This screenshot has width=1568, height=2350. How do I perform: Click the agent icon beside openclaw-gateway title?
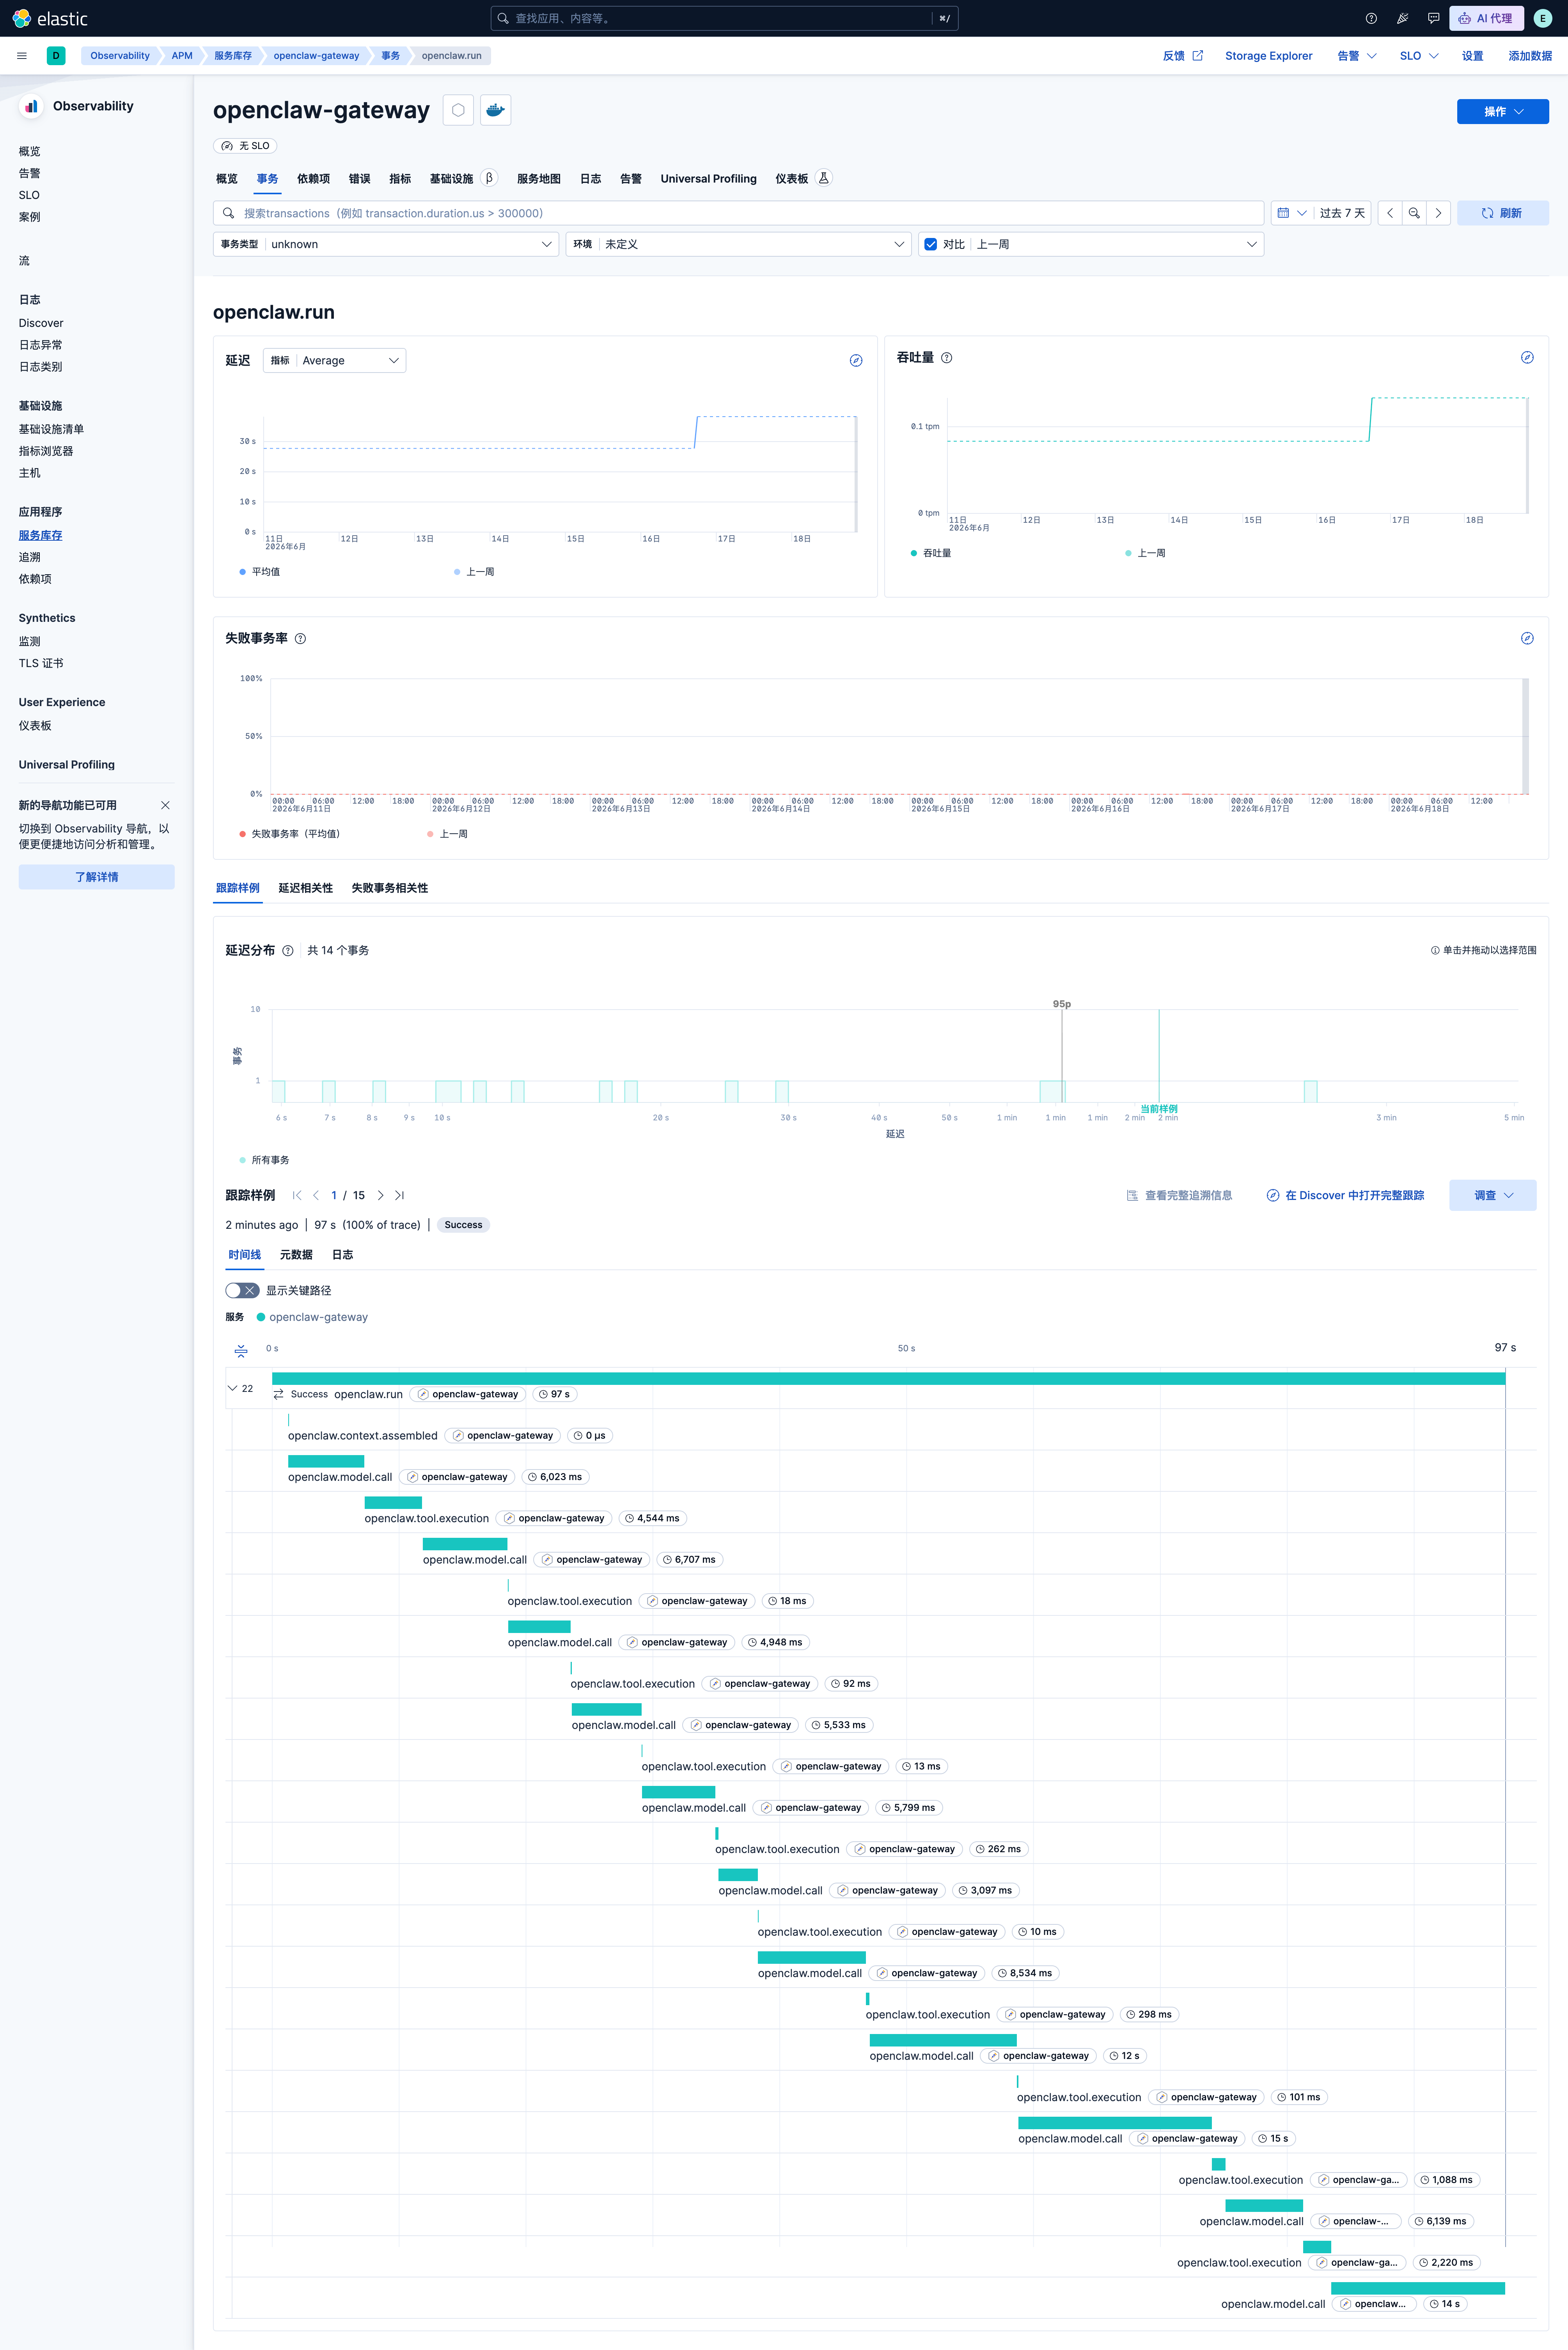pos(458,110)
